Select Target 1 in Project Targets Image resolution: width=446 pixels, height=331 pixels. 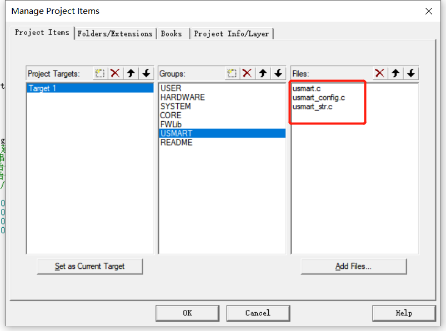click(90, 88)
